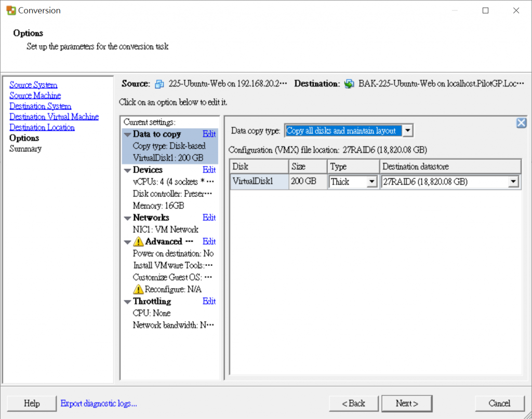This screenshot has height=419, width=532.
Task: Open the Destination datastore 27RAID6 dropdown
Action: point(513,182)
